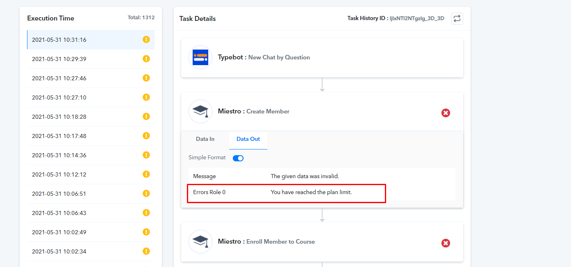Select the 10:06:51 execution record
The height and width of the screenshot is (267, 571).
(59, 194)
